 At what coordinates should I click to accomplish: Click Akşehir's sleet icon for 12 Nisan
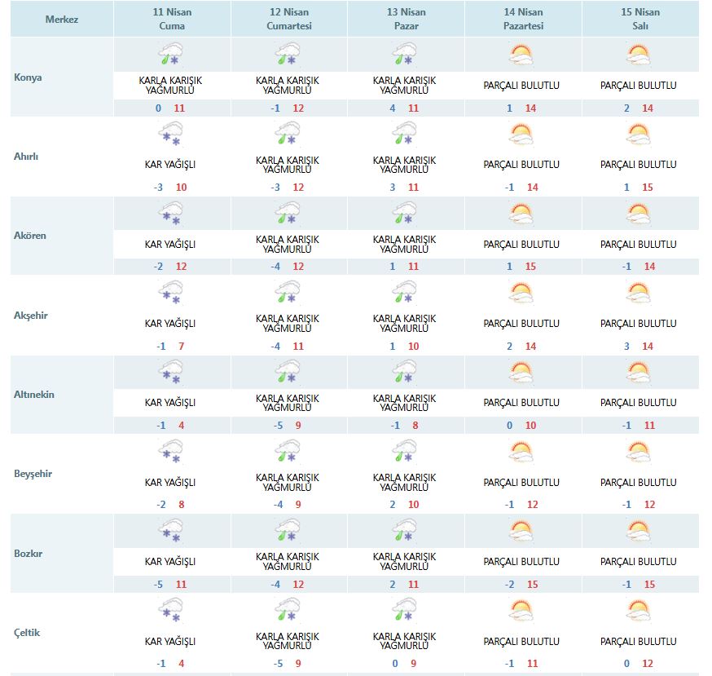pos(288,294)
